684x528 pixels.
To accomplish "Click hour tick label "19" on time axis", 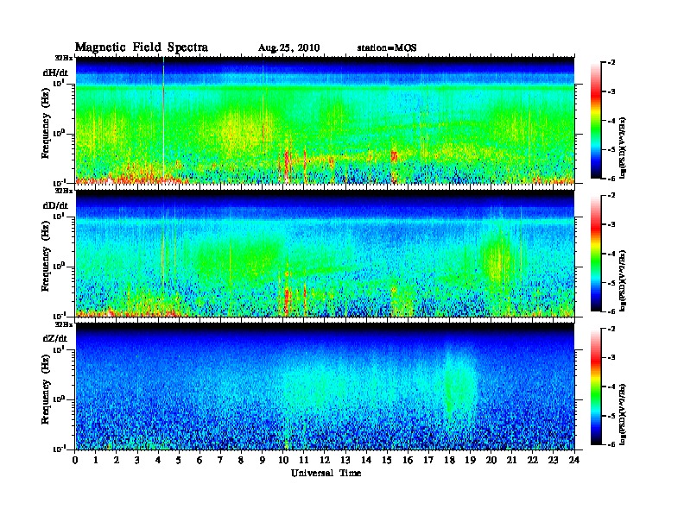I will point(470,460).
